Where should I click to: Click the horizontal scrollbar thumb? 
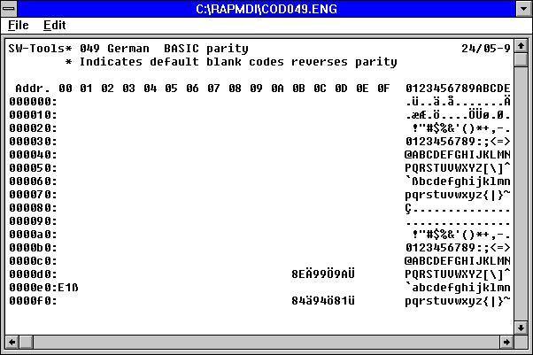pos(27,342)
